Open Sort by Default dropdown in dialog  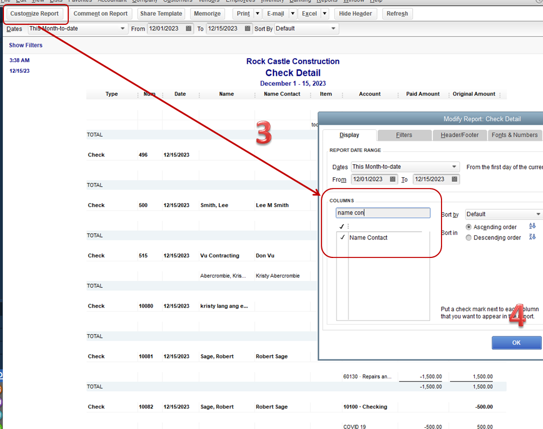(538, 214)
